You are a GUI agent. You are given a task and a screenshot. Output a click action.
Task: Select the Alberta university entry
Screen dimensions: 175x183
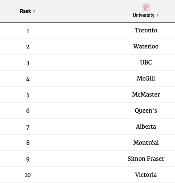point(146,127)
